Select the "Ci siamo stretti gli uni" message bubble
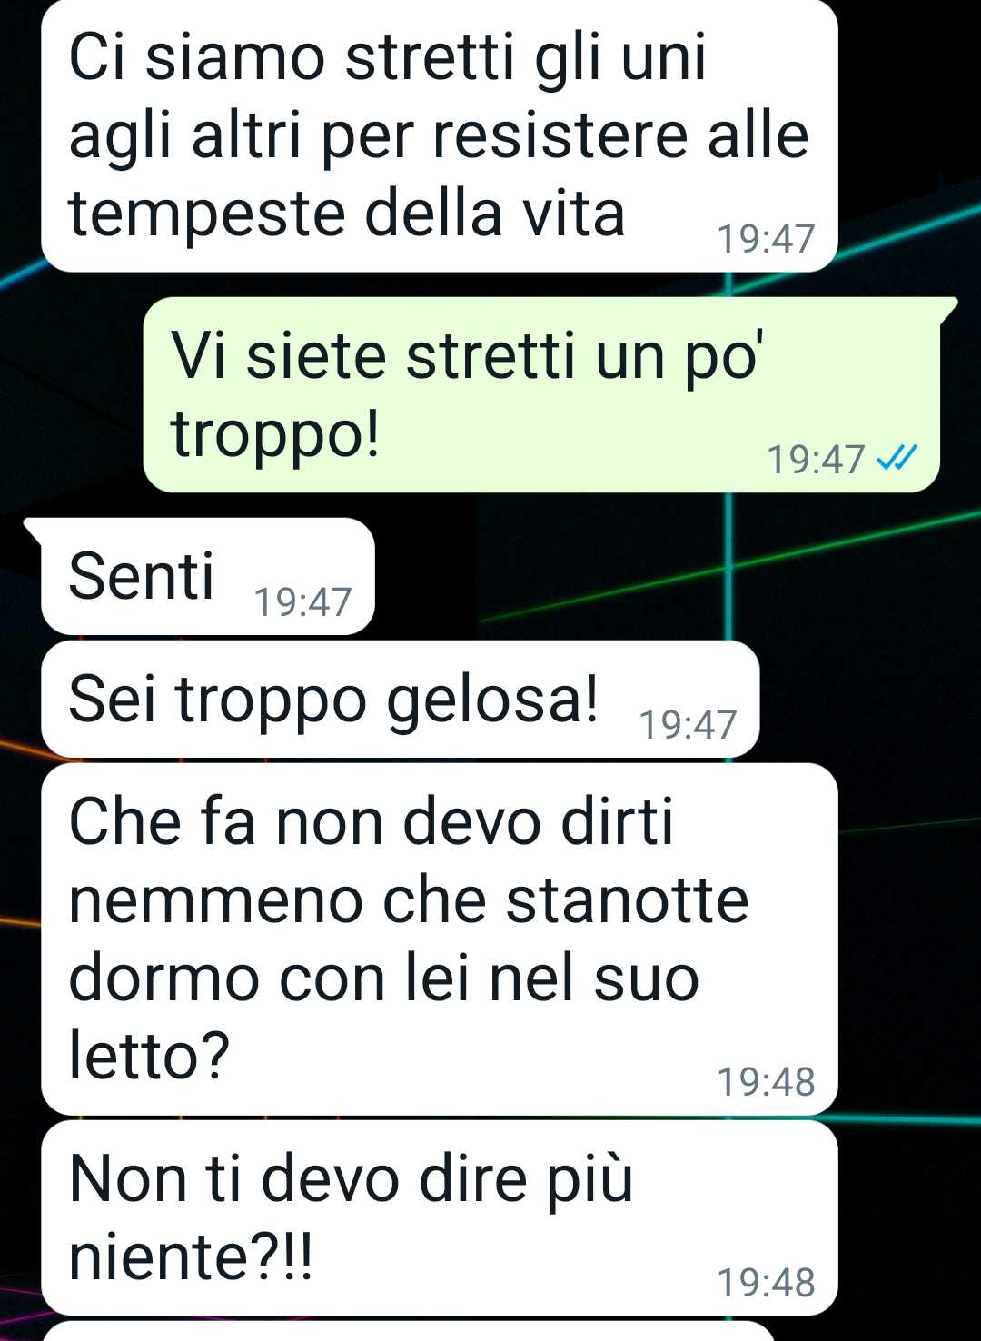Image resolution: width=981 pixels, height=1341 pixels. click(440, 135)
